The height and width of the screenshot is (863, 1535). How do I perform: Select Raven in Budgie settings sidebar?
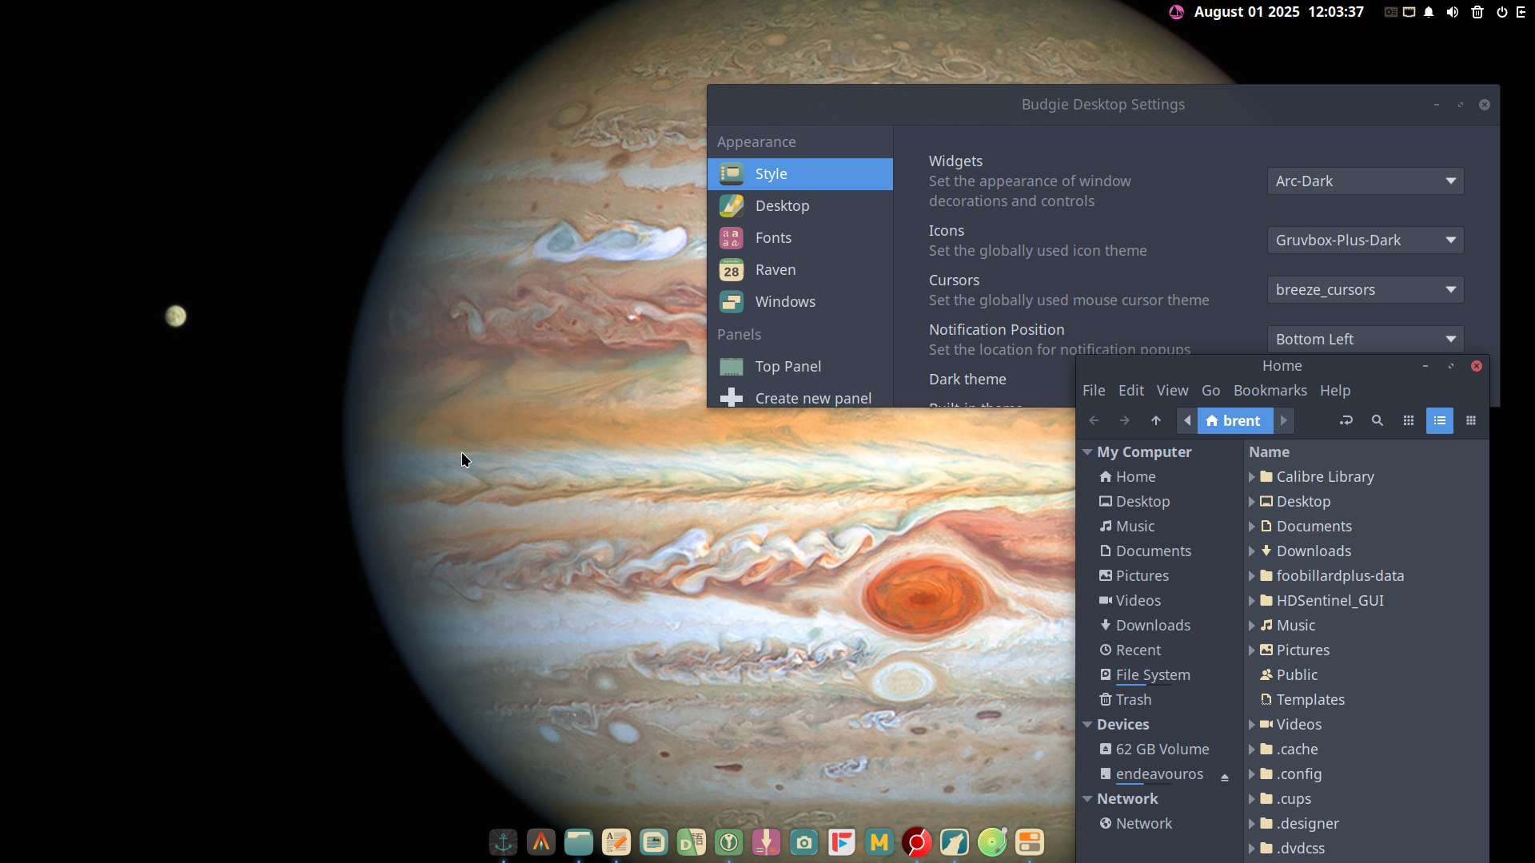[800, 270]
